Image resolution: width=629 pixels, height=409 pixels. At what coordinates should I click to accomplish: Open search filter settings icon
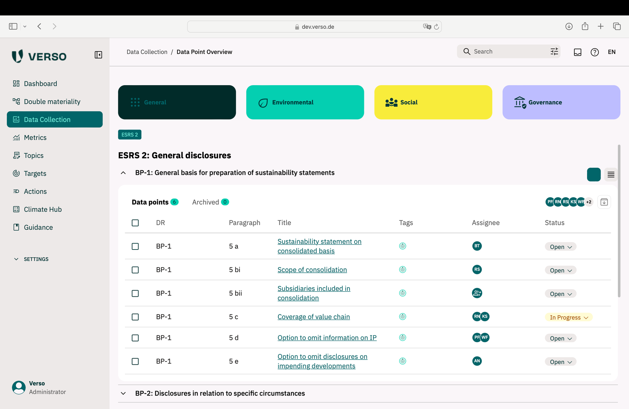point(554,51)
